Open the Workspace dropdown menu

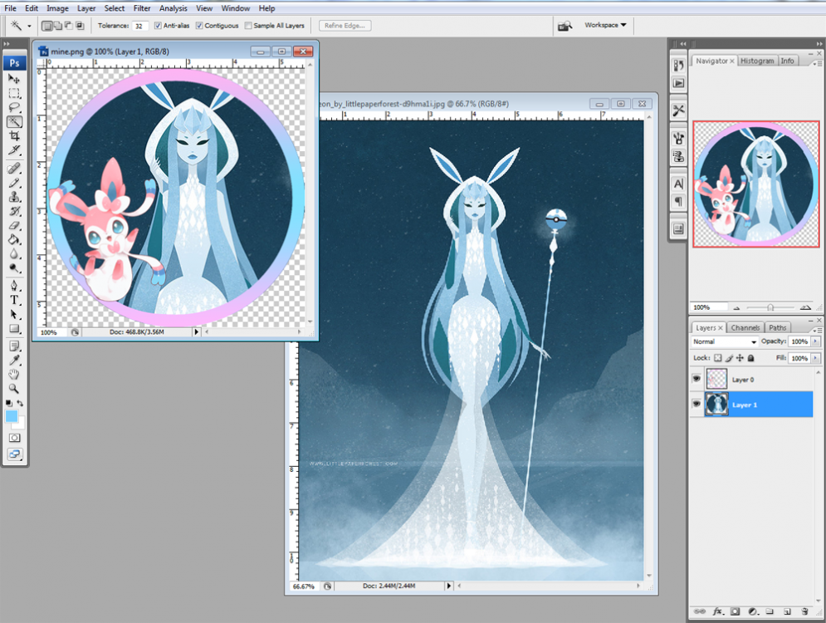(x=605, y=25)
